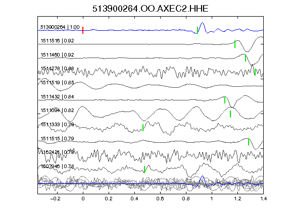Click the green pick on trace 1511333
291x218 pixels.
click(x=143, y=128)
